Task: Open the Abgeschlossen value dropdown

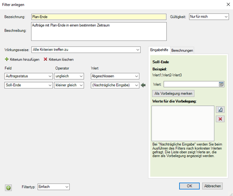Action: point(115,76)
